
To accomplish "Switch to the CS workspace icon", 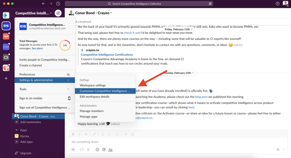I will pyautogui.click(x=6, y=57).
